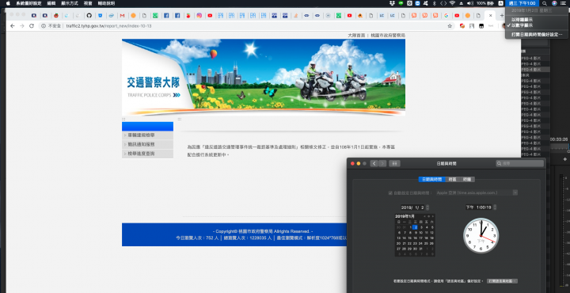Screen dimensions: 570x293
Task: Open the 輔助說明 menu
Action: [106, 3]
